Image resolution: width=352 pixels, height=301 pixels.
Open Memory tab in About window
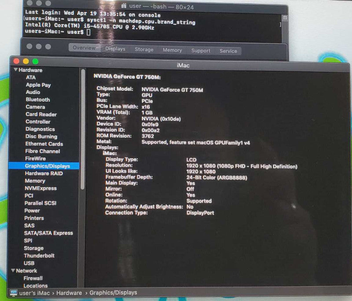[172, 50]
